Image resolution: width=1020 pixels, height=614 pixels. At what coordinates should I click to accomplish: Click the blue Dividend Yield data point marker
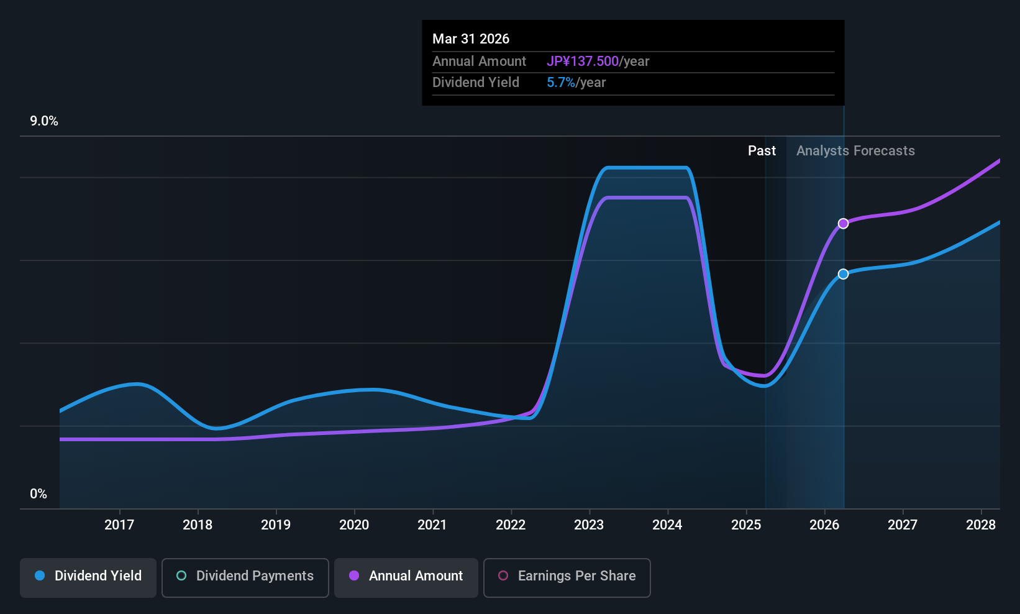tap(843, 274)
